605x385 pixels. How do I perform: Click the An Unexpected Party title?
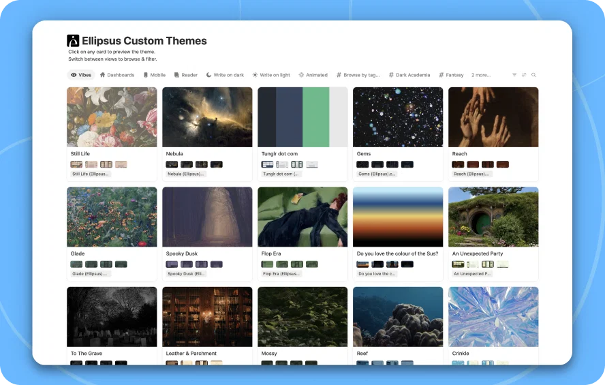478,253
